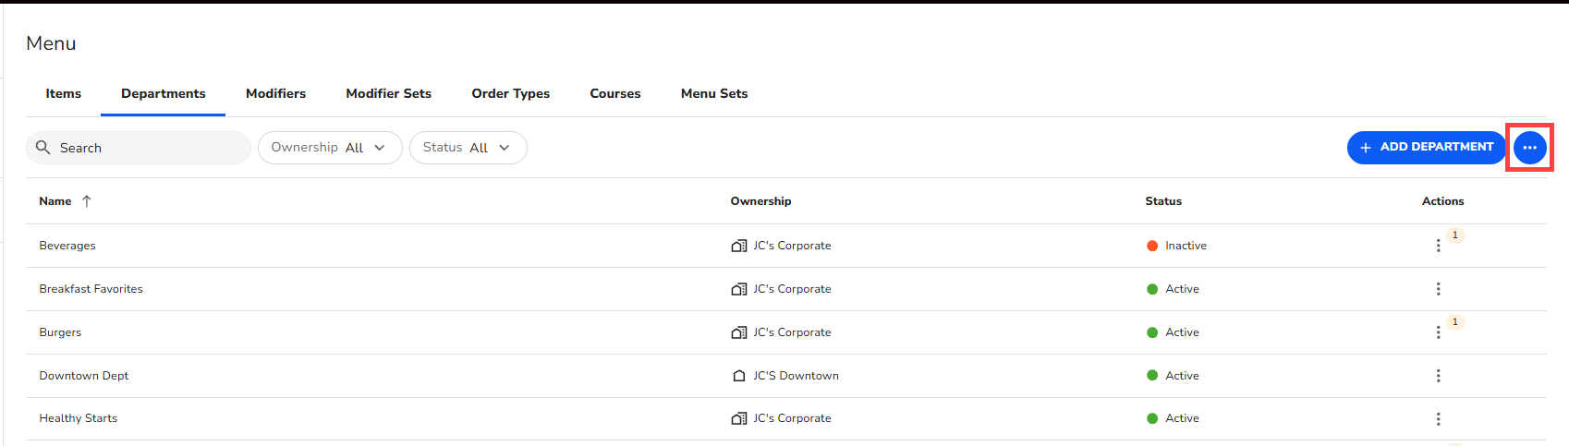Switch to the Modifier Sets tab
Screen dimensions: 1569x446
[x=388, y=93]
